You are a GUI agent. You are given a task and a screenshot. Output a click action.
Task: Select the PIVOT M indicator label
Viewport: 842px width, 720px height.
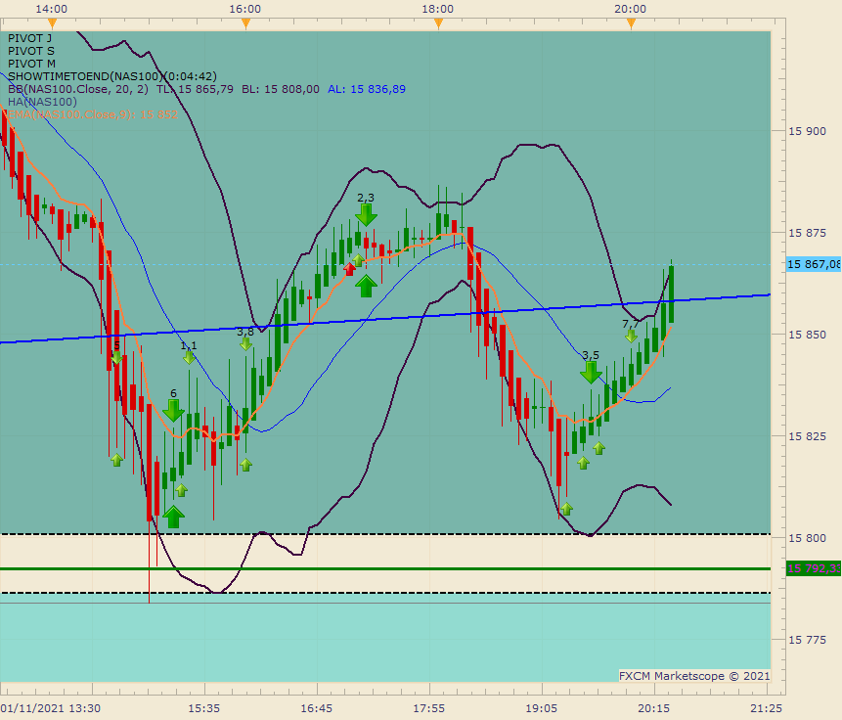[x=31, y=64]
